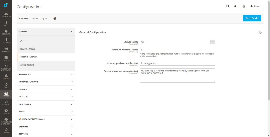The height and width of the screenshot is (137, 270).
Task: Open the Store View scope dropdown
Action: [40, 19]
